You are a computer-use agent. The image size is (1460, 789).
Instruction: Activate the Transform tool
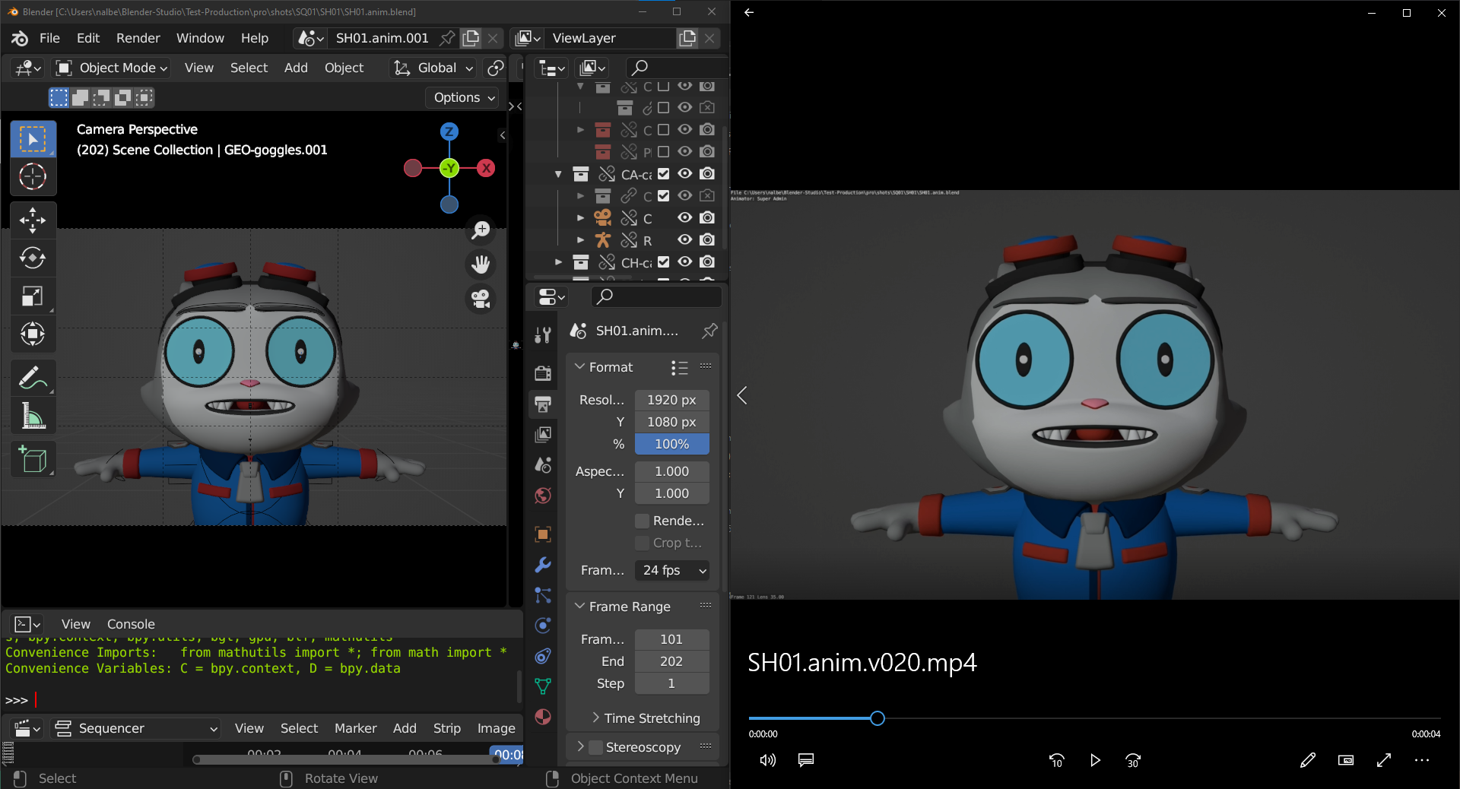point(33,334)
